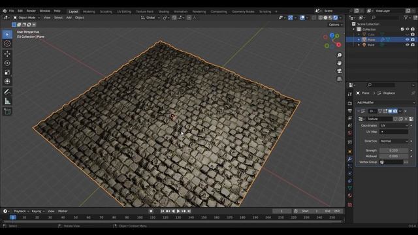418x235 pixels.
Task: Click the Vertex Group input field
Action: tap(391, 163)
